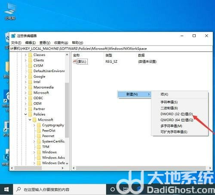Click the DefaultUserEnvironment folder icon
The image size is (215, 195).
30,71
